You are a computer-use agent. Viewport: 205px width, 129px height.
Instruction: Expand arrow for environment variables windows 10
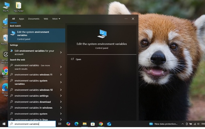[x=61, y=90]
